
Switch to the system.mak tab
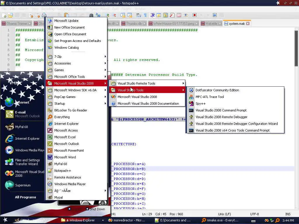[237, 23]
